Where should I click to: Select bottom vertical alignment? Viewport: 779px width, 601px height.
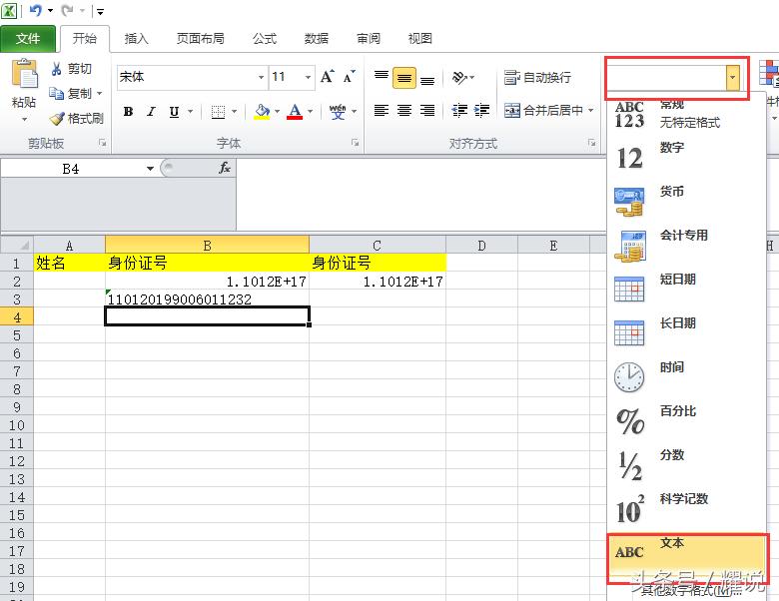click(x=427, y=78)
